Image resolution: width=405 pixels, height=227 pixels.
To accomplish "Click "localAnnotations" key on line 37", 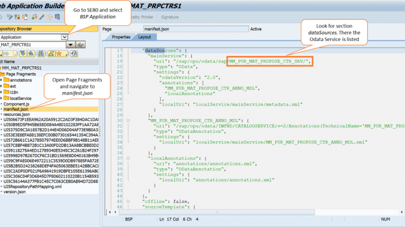I will tap(174, 158).
